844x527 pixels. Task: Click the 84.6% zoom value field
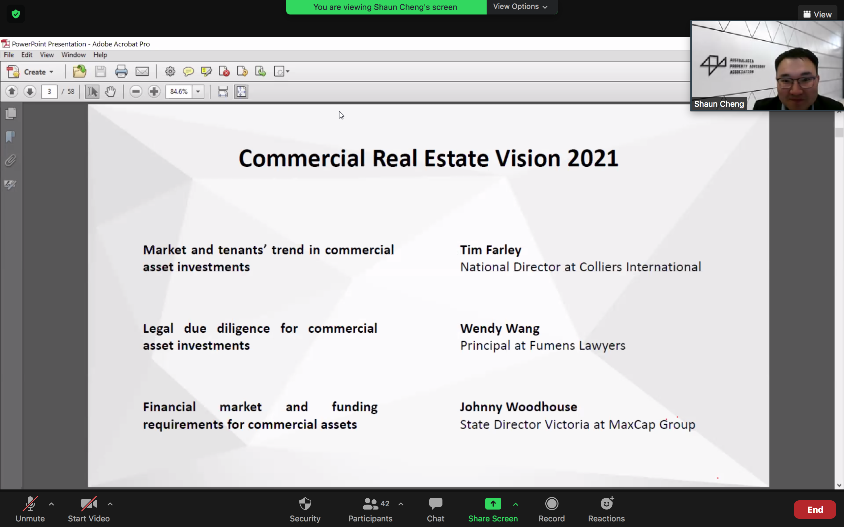point(179,92)
